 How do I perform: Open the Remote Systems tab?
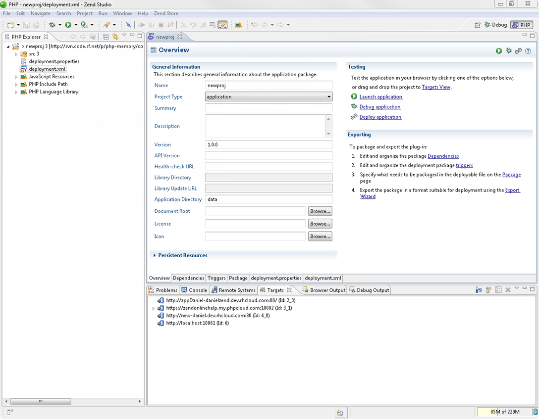click(233, 290)
